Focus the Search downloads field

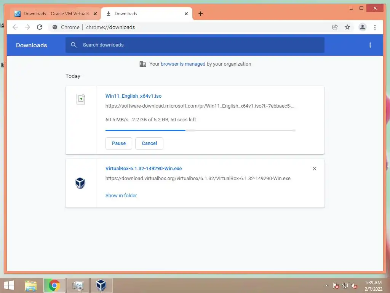point(195,45)
